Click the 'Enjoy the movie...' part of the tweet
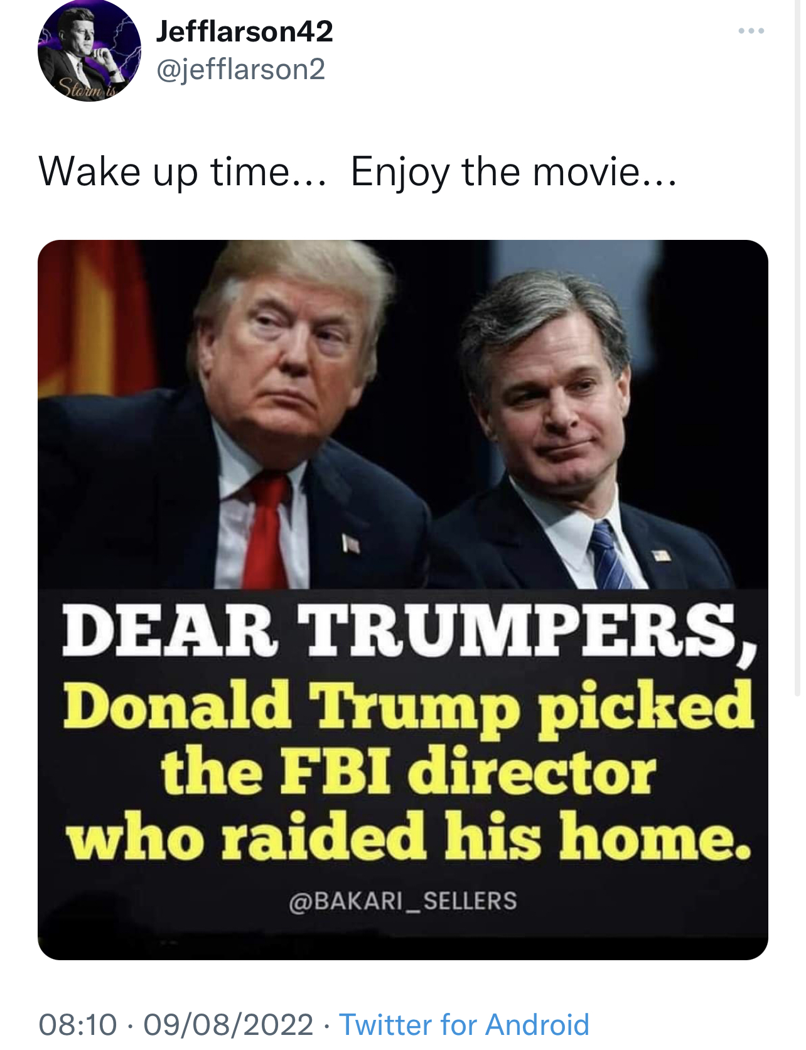806x1050 pixels. (513, 171)
